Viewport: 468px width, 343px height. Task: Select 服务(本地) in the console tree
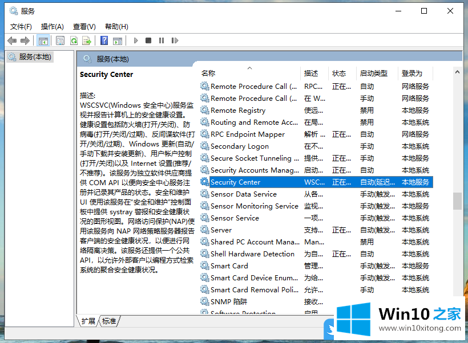pos(30,57)
